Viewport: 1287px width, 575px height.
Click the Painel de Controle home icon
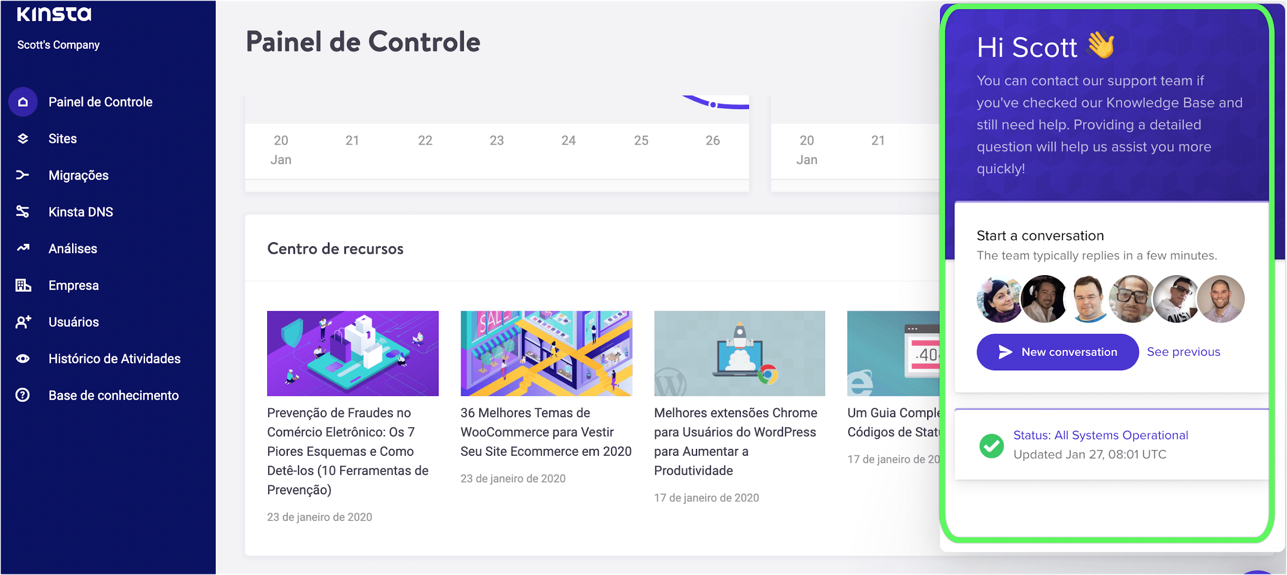pyautogui.click(x=23, y=101)
